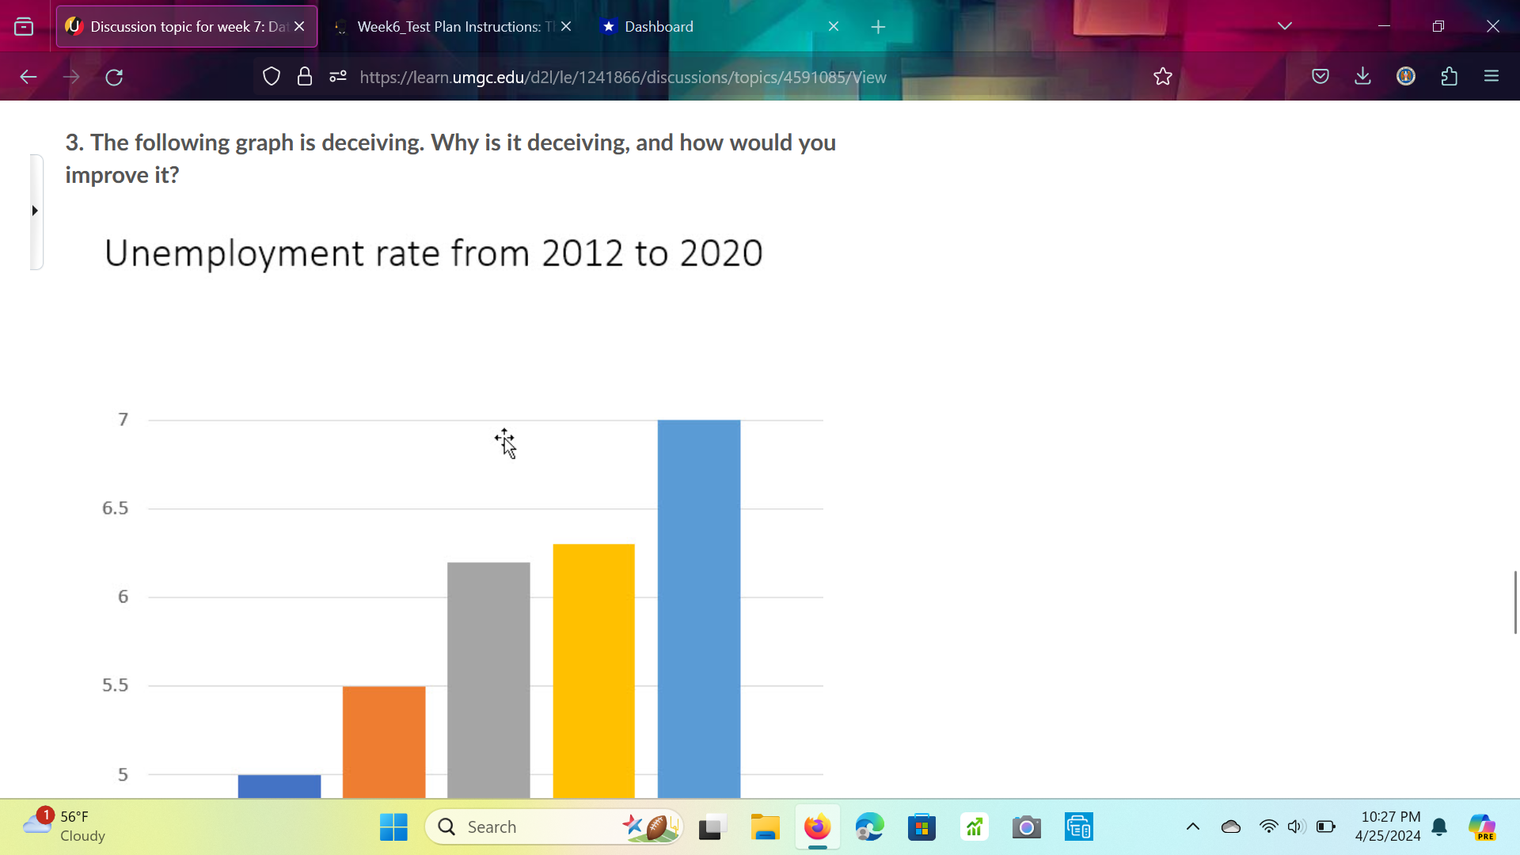Open Microsoft Edge from the taskbar
This screenshot has width=1520, height=855.
869,826
